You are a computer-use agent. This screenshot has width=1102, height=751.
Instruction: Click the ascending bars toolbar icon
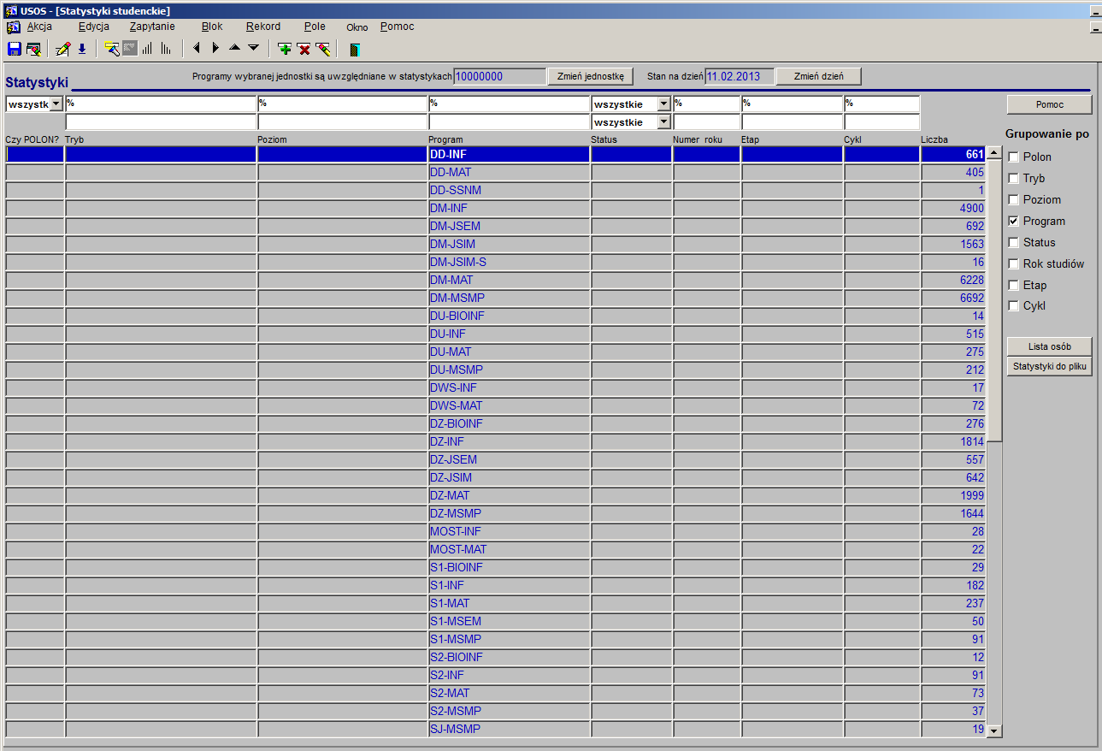click(x=147, y=49)
